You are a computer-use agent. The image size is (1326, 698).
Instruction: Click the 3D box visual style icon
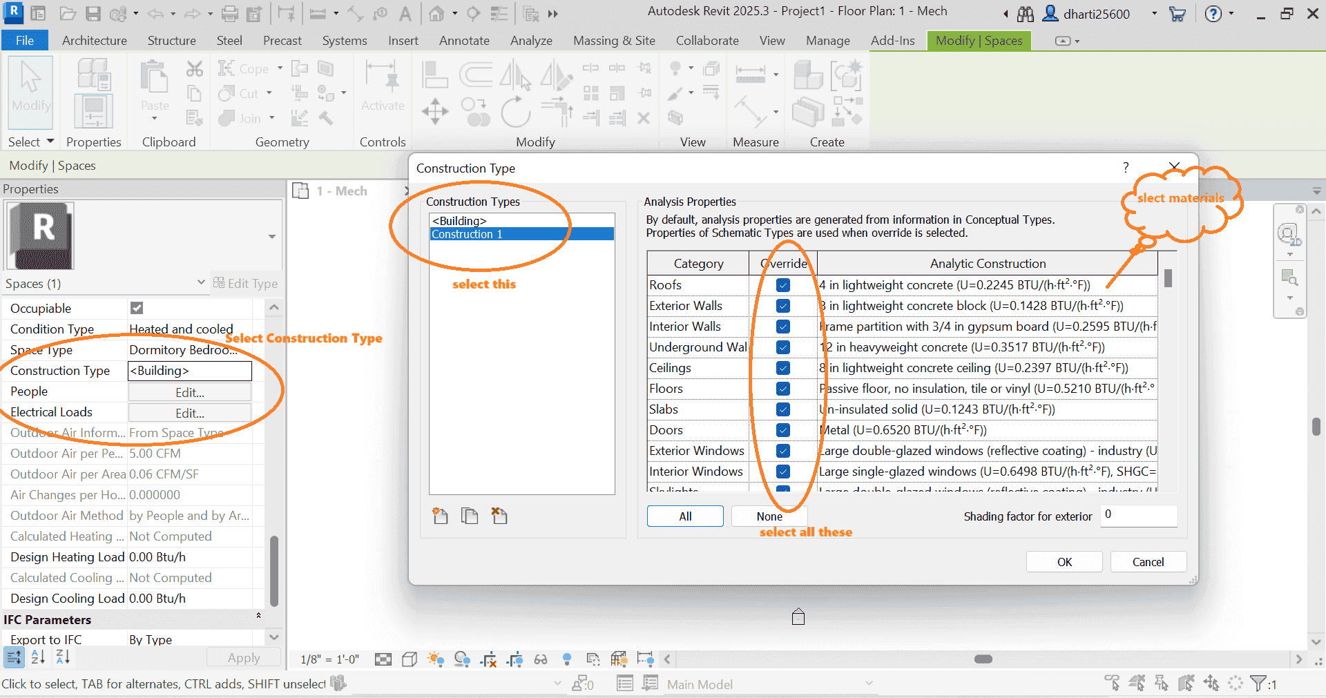coord(409,660)
